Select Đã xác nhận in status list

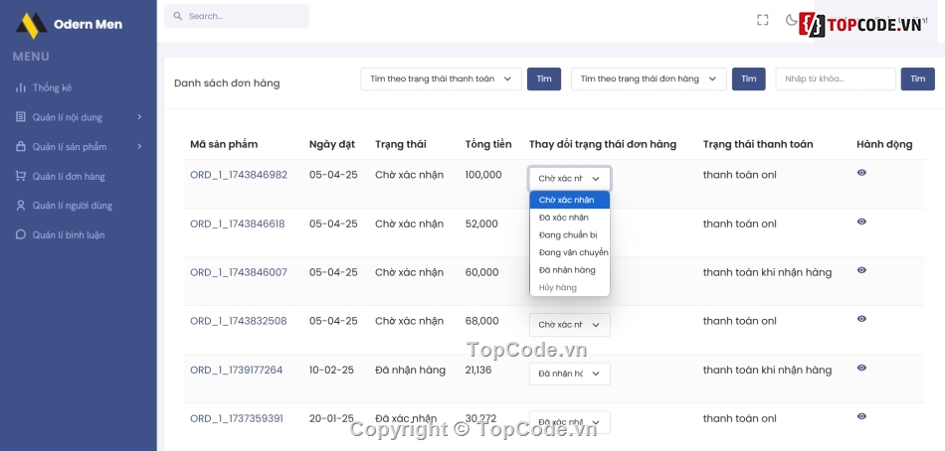564,218
